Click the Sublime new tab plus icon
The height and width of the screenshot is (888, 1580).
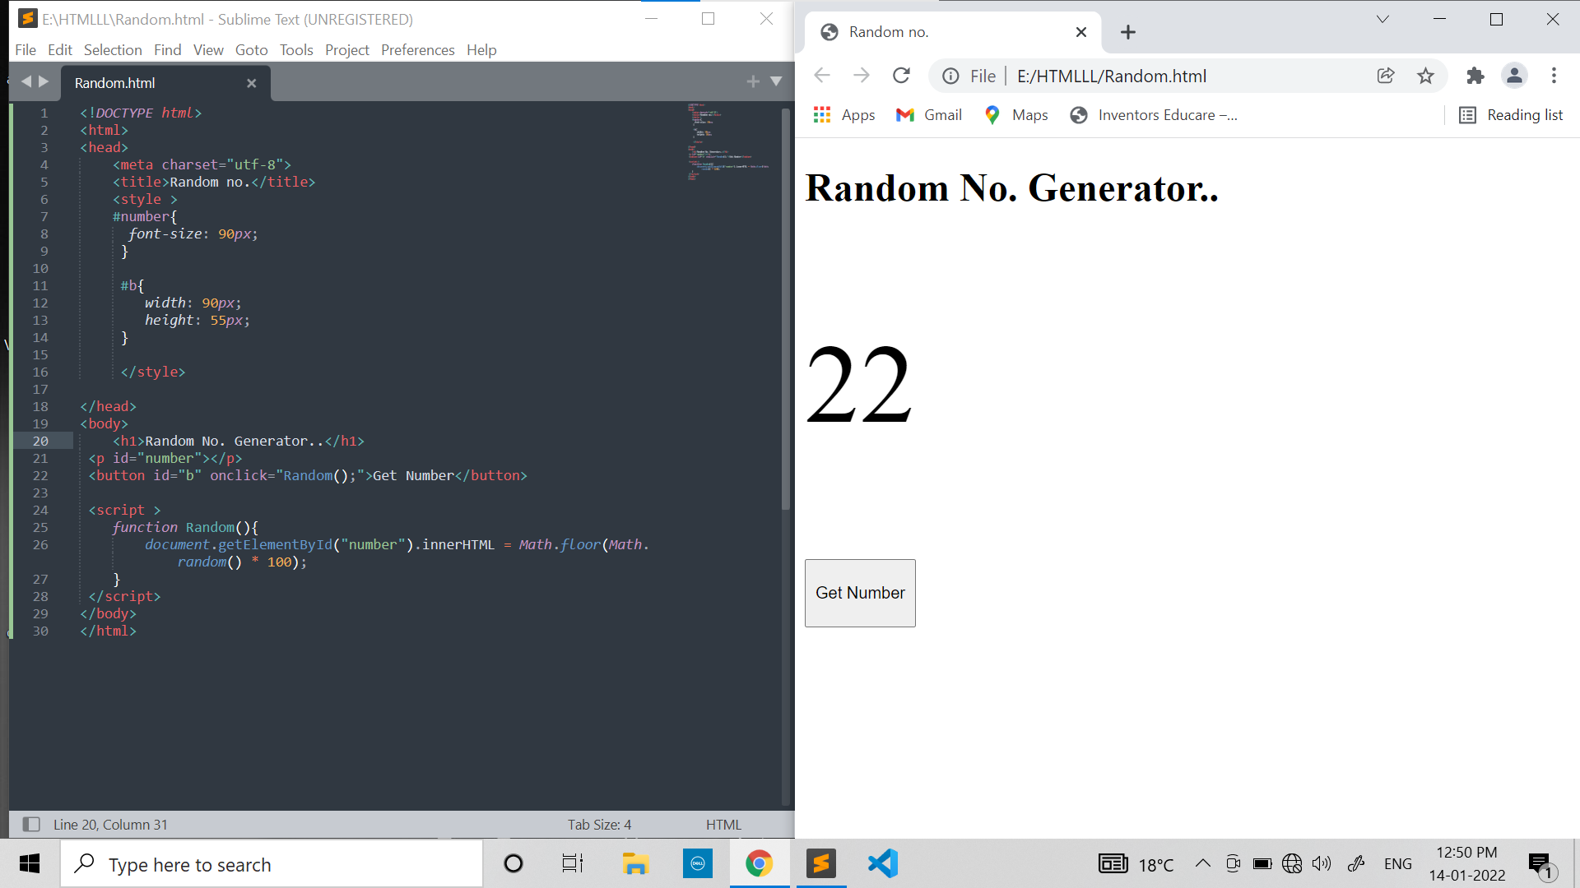tap(752, 81)
